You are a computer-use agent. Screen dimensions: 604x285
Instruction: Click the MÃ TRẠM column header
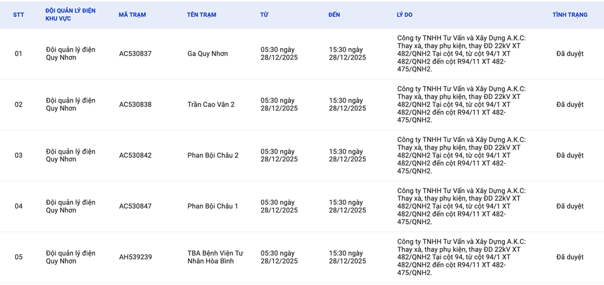coord(132,15)
